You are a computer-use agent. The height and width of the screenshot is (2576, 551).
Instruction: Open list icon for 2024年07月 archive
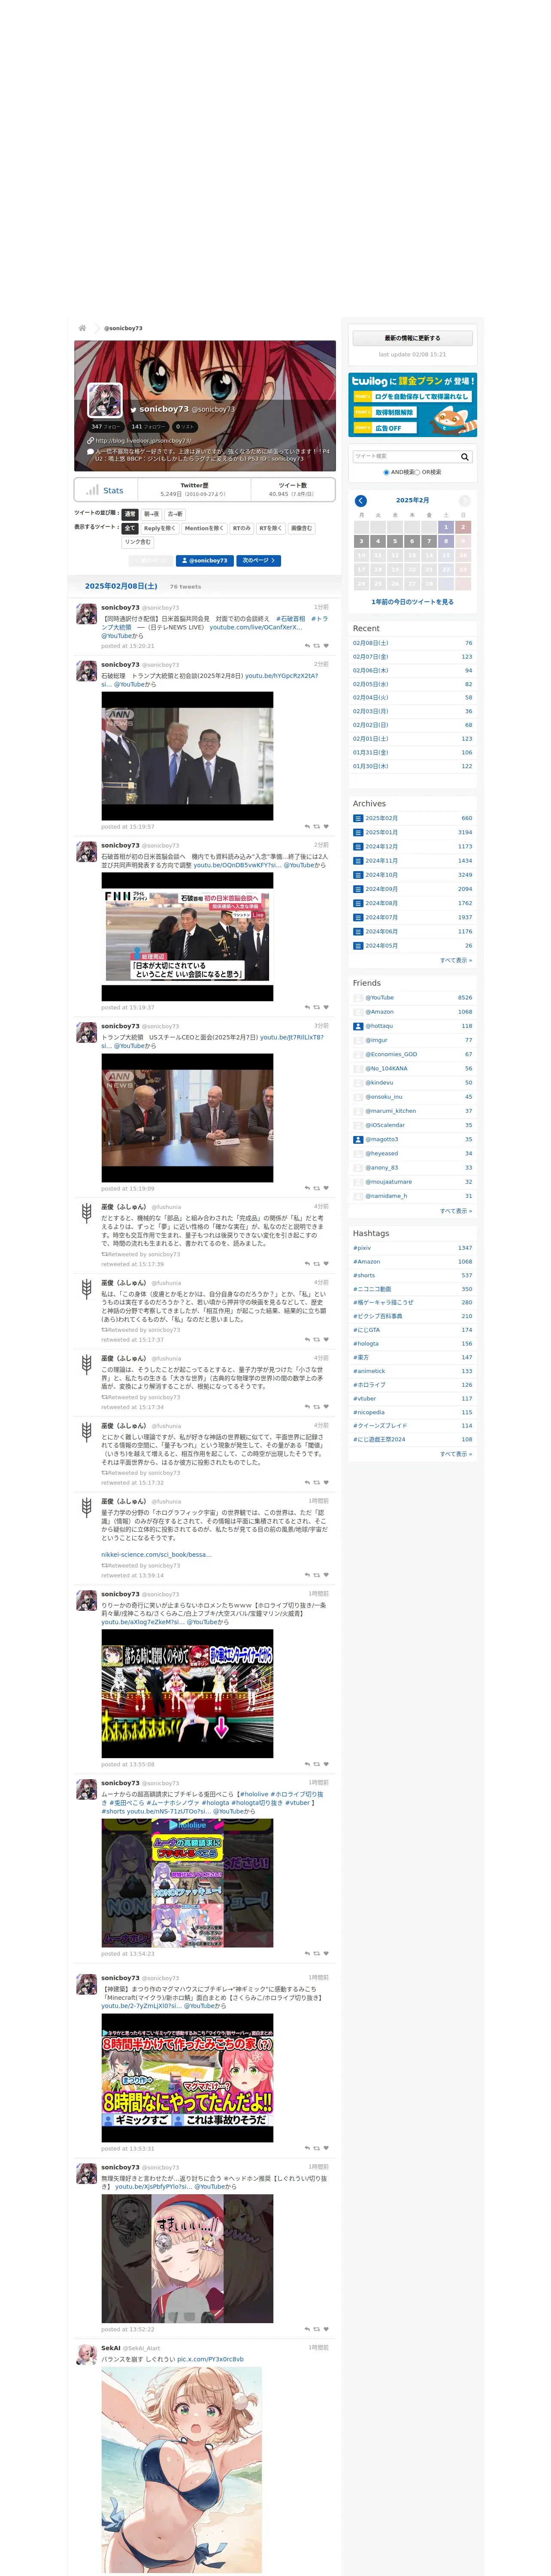point(358,917)
